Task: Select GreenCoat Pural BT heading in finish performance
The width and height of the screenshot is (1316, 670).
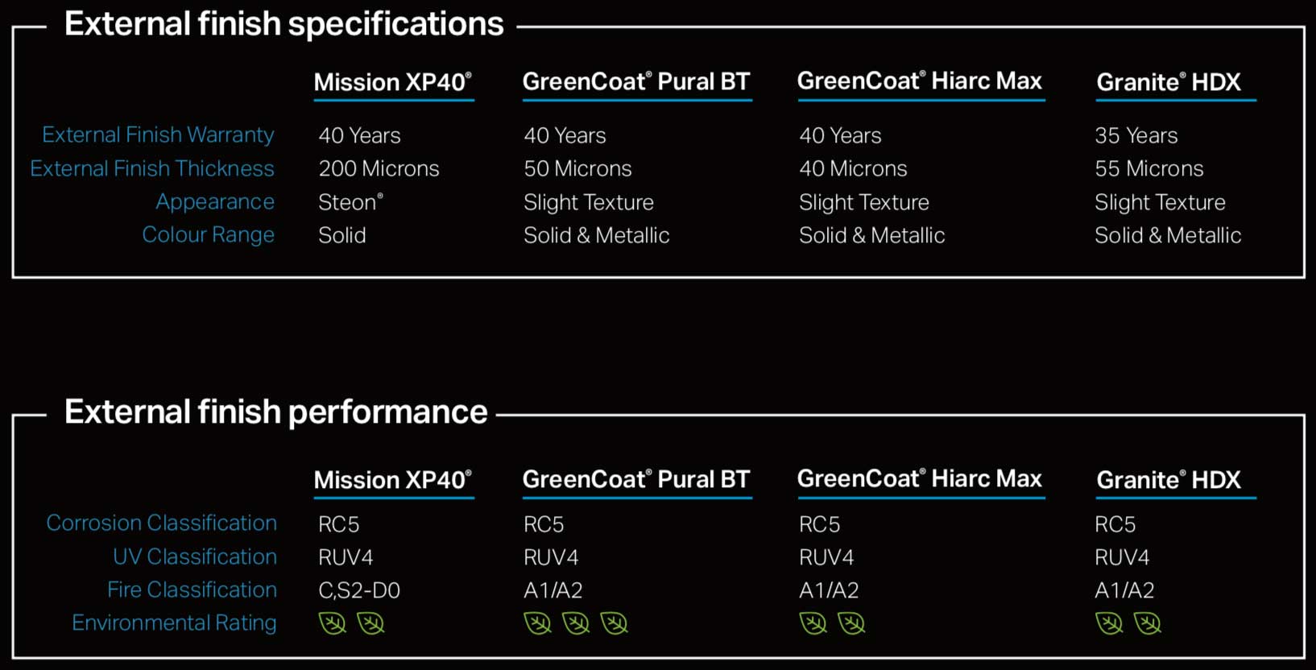Action: pos(636,479)
